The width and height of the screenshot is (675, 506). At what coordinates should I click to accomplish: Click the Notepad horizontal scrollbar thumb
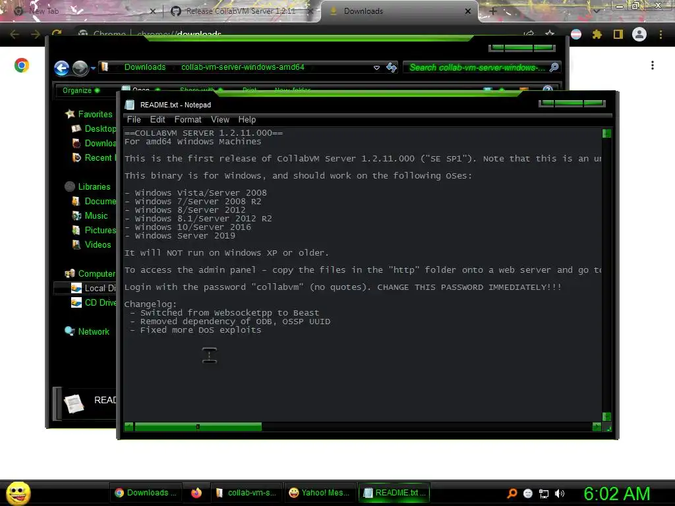pyautogui.click(x=198, y=427)
